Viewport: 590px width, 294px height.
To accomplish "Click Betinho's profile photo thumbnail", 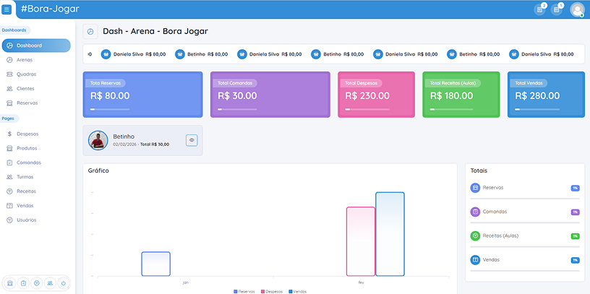I will pyautogui.click(x=98, y=141).
